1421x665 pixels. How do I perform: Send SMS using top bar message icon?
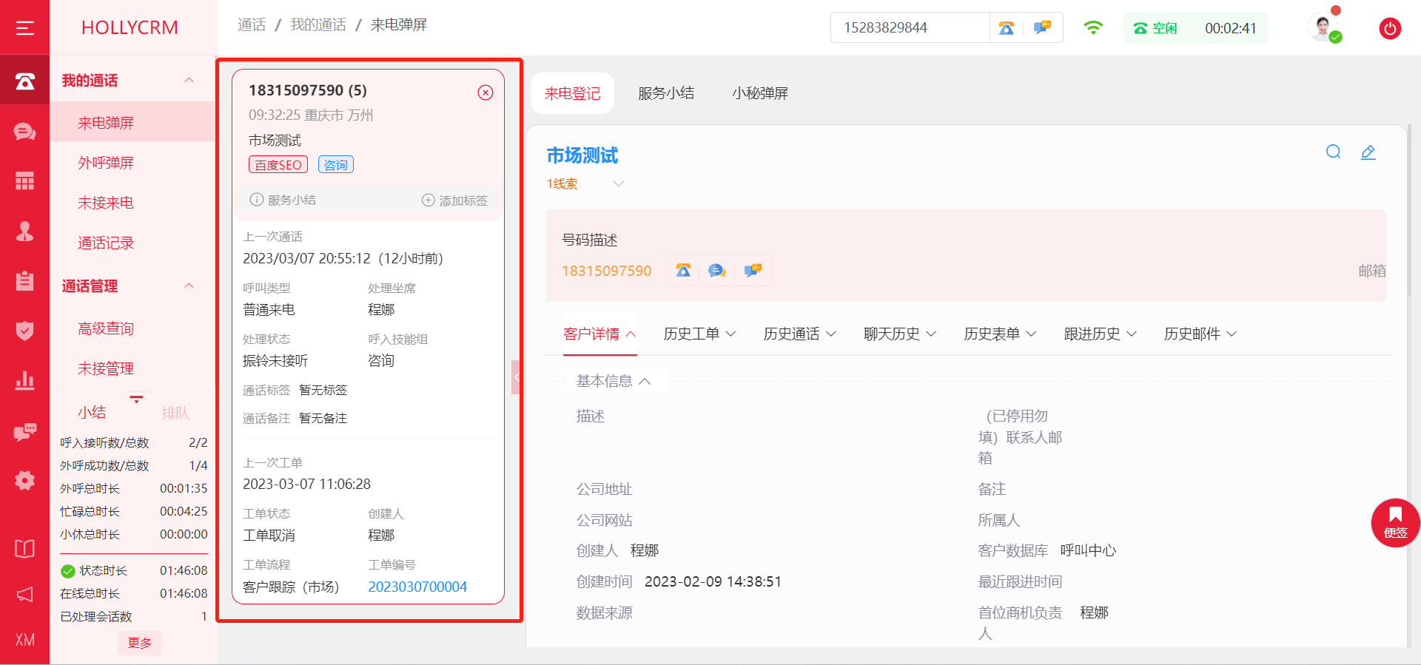[x=1043, y=27]
